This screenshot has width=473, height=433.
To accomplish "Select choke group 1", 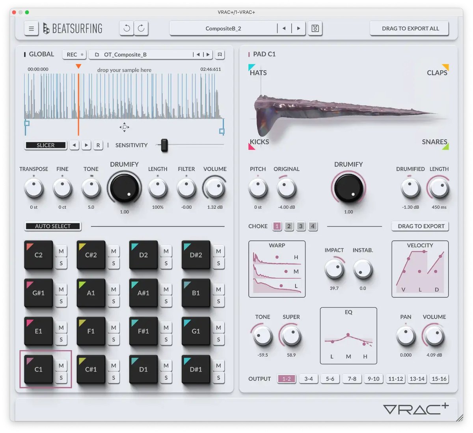I will (x=277, y=226).
